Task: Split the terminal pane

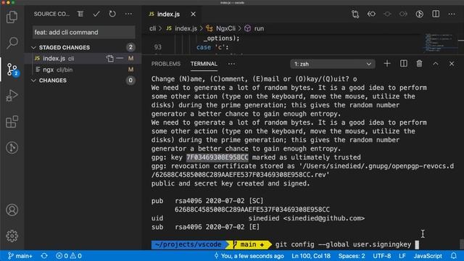Action: (403, 64)
